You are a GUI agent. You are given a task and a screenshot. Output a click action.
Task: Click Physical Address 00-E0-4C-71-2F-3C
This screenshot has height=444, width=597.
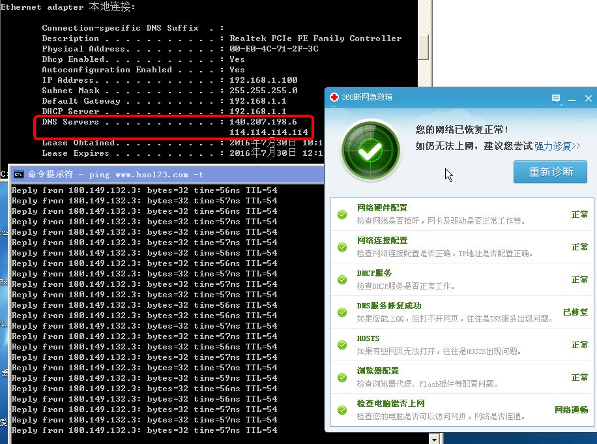pos(274,49)
